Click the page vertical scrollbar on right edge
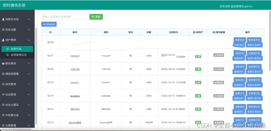This screenshot has height=131, width=271. (x=270, y=41)
